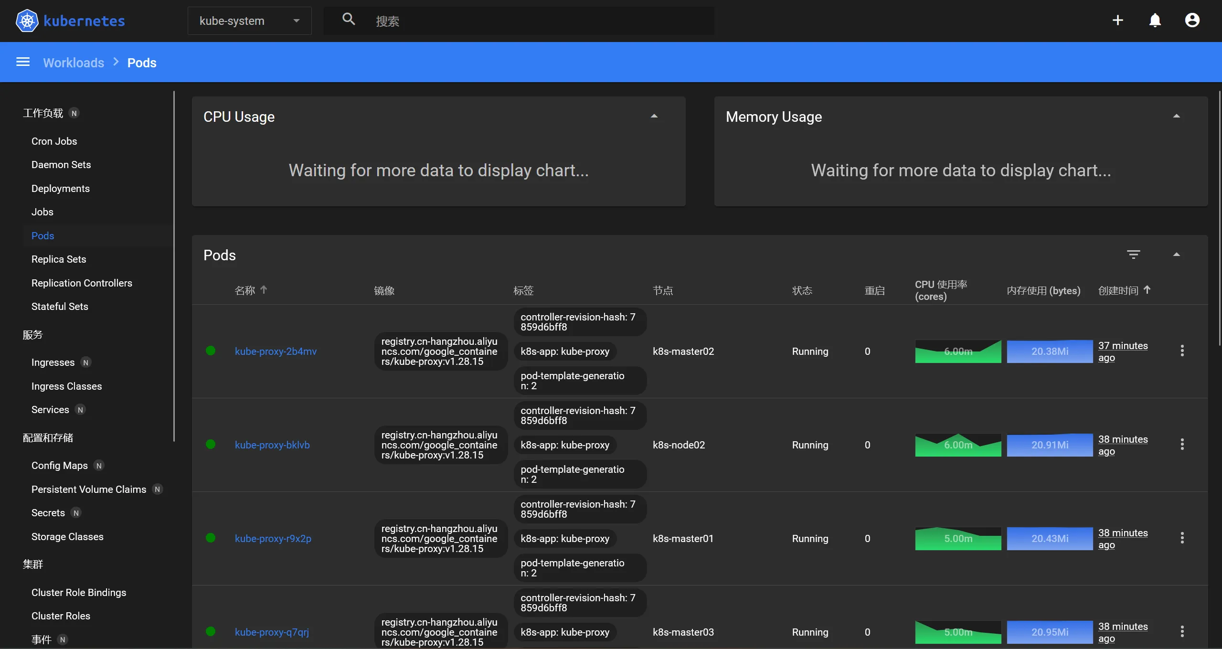The height and width of the screenshot is (649, 1222).
Task: Click the creation time sort arrow
Action: click(x=1147, y=290)
